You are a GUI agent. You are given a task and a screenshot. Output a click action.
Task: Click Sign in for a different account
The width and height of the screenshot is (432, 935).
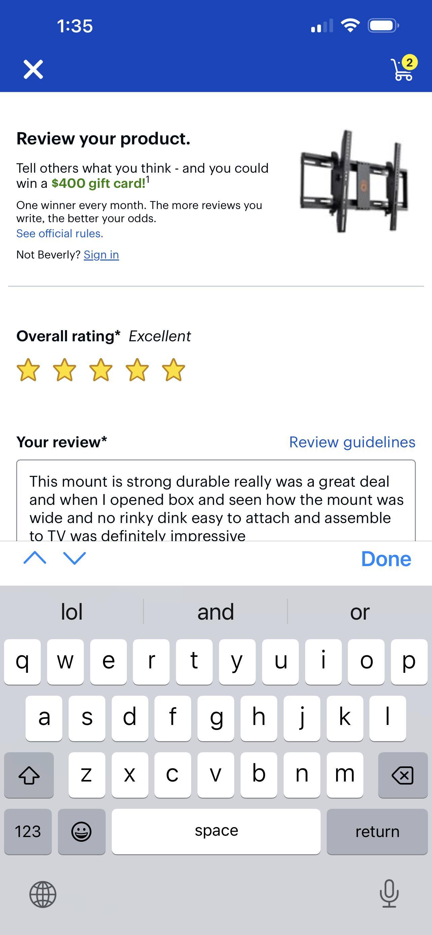click(102, 254)
